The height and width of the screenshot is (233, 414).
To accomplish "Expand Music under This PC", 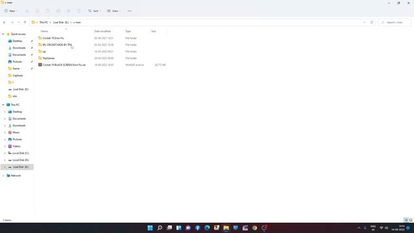I will 5,132.
